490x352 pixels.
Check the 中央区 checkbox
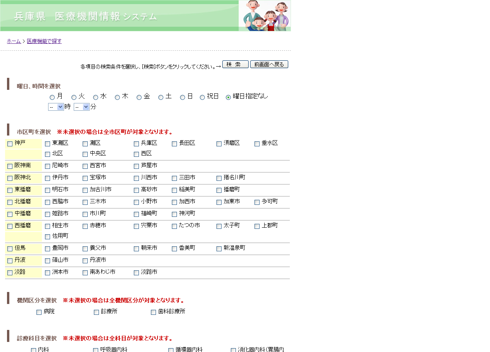85,155
